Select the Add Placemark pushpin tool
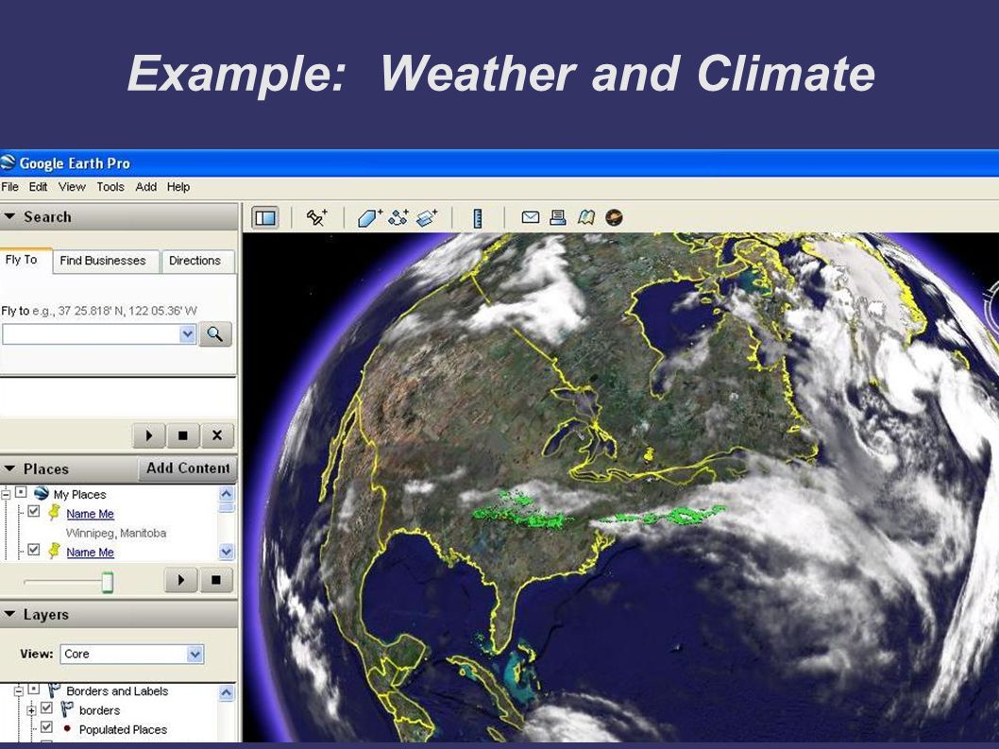The image size is (999, 749). [316, 218]
